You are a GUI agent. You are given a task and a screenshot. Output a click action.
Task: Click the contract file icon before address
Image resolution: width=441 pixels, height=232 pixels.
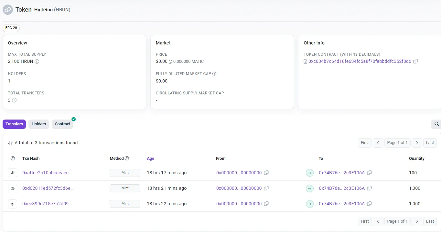pyautogui.click(x=305, y=61)
